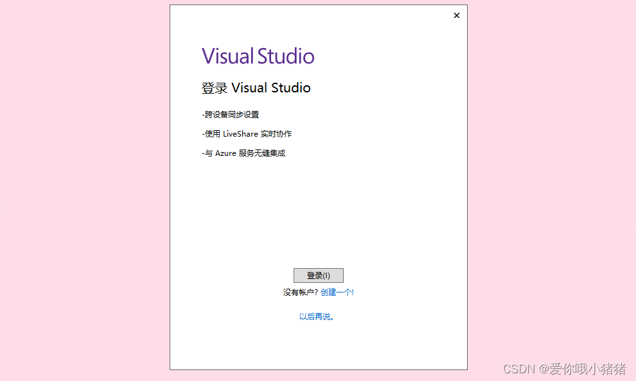
Task: Select the LiveShare 实时协作 feature text
Action: tap(247, 133)
